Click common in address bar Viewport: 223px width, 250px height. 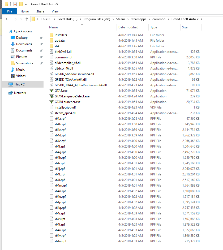[x=159, y=19]
